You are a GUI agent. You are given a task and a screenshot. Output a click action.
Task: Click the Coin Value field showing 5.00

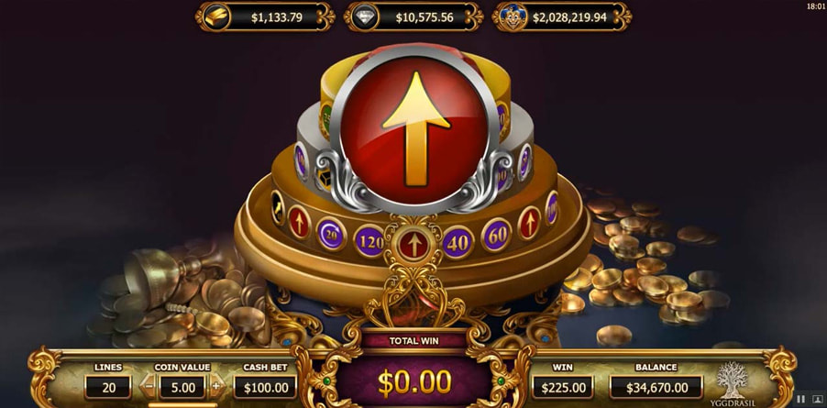(182, 388)
